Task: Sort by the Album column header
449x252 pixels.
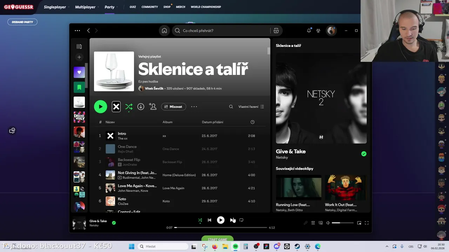Action: [167, 122]
